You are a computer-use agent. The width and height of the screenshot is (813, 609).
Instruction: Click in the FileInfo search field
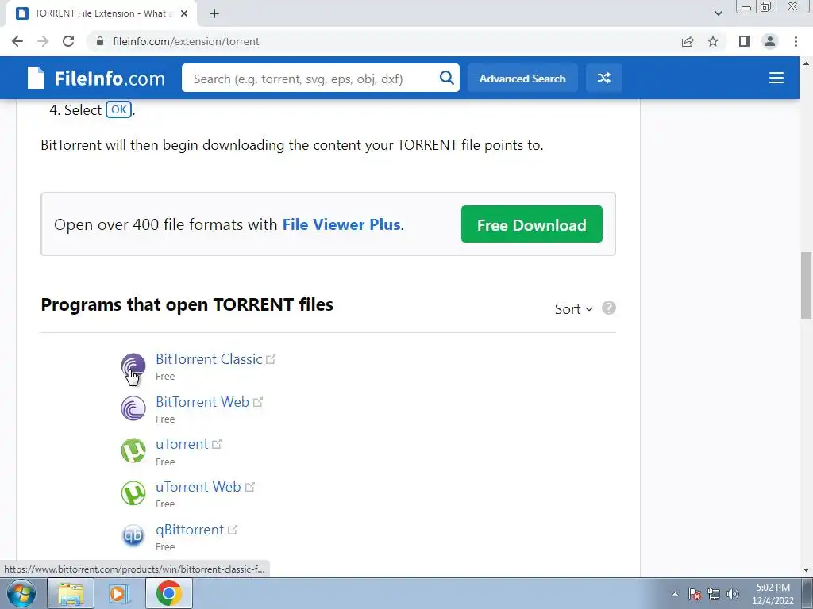point(311,79)
